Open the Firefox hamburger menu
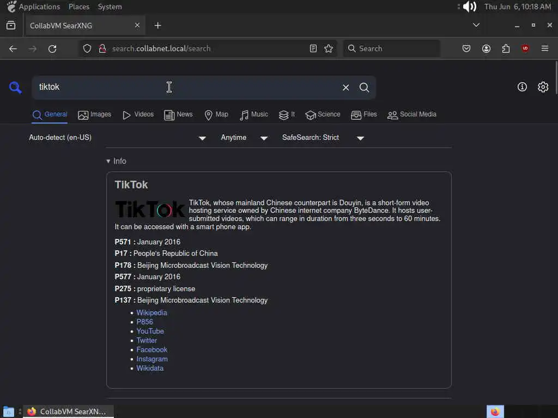558x418 pixels. (x=545, y=48)
